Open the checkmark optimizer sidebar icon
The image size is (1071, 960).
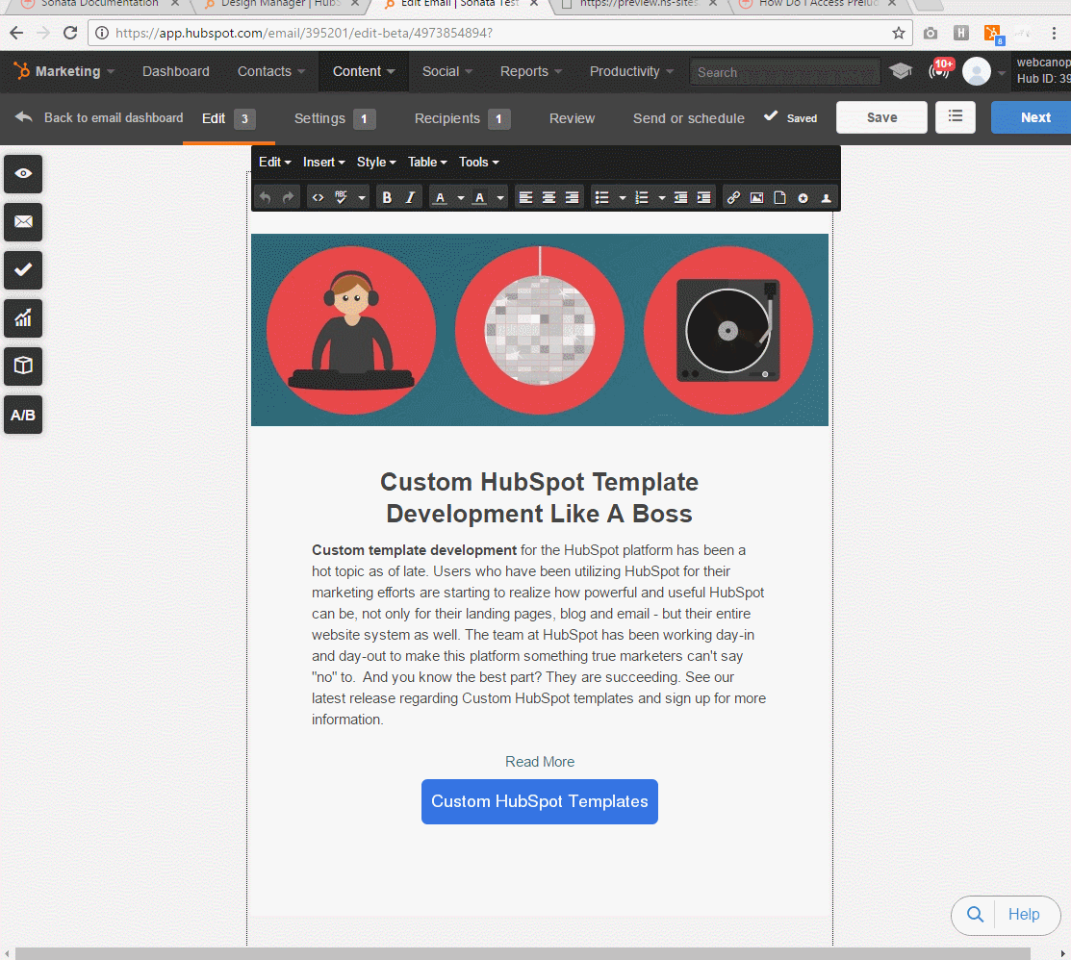(x=23, y=269)
